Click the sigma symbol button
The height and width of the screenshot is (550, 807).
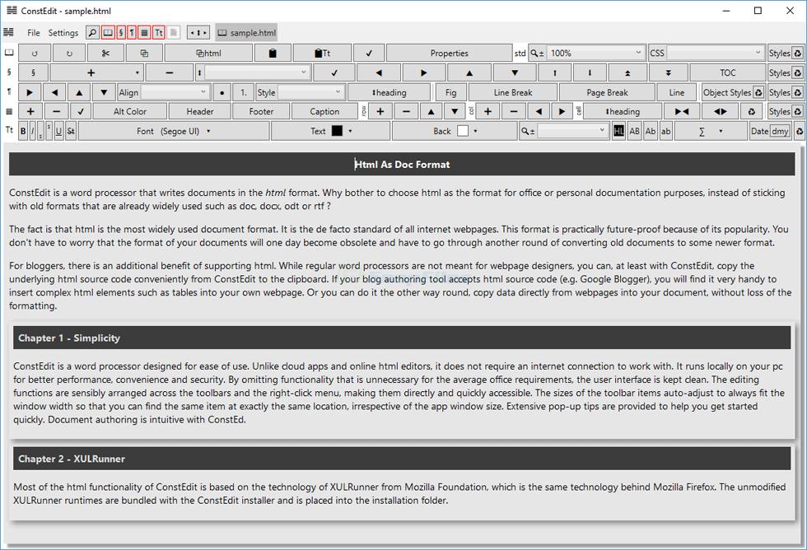click(x=702, y=131)
